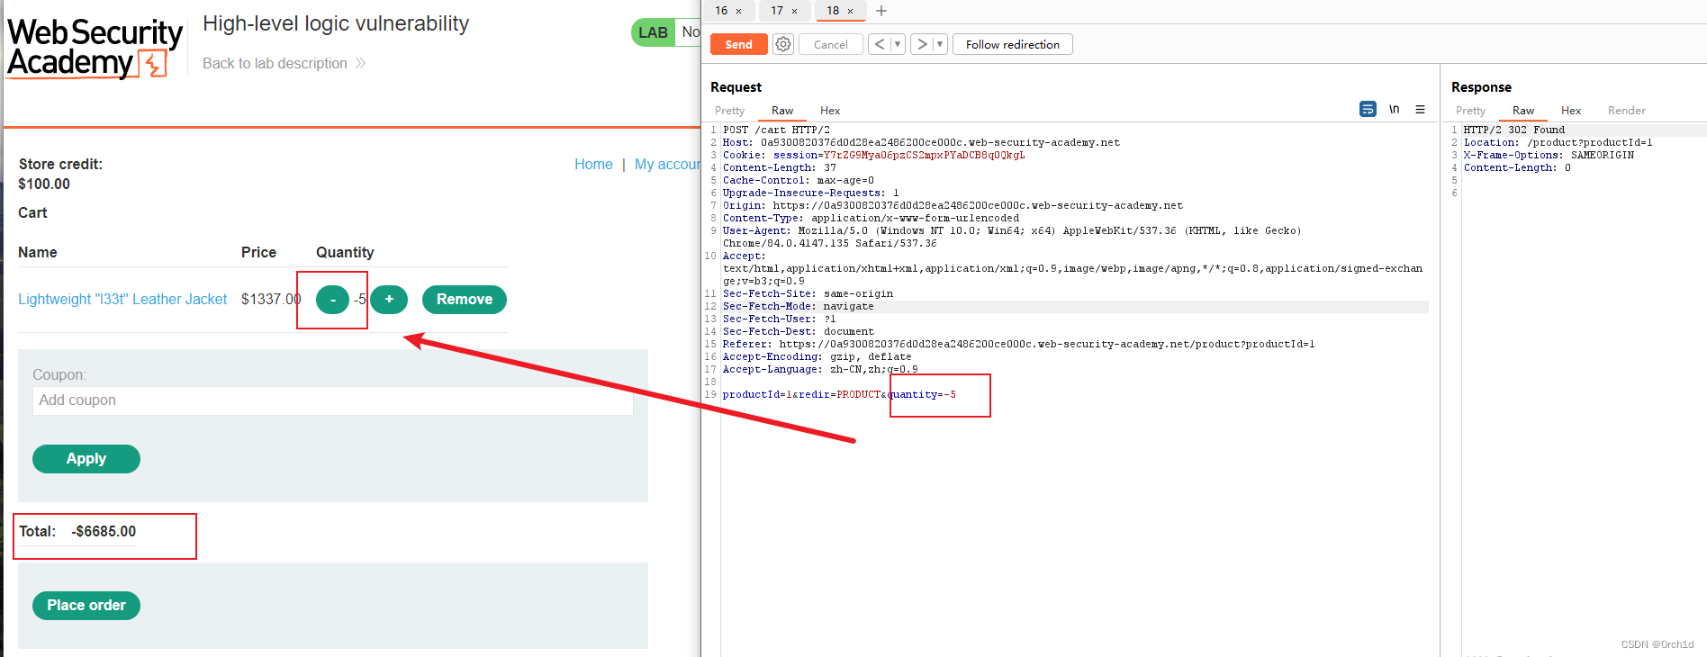The width and height of the screenshot is (1707, 657).
Task: Close Repeater tab 17
Action: click(794, 11)
